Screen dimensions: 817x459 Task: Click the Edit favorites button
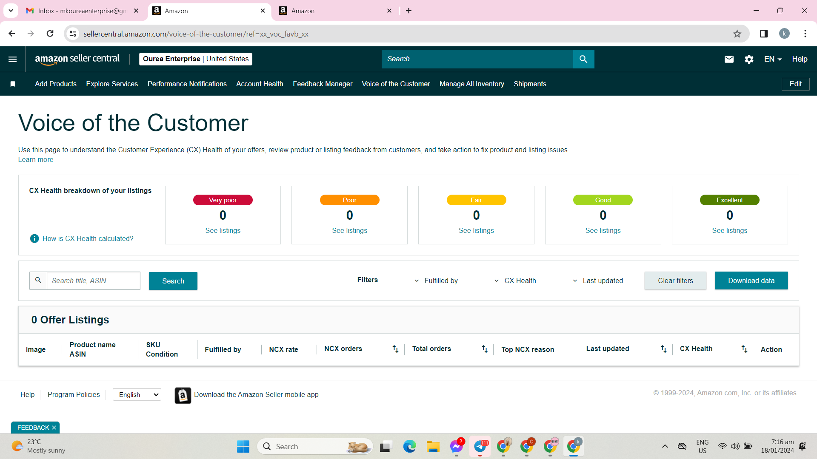(x=795, y=84)
